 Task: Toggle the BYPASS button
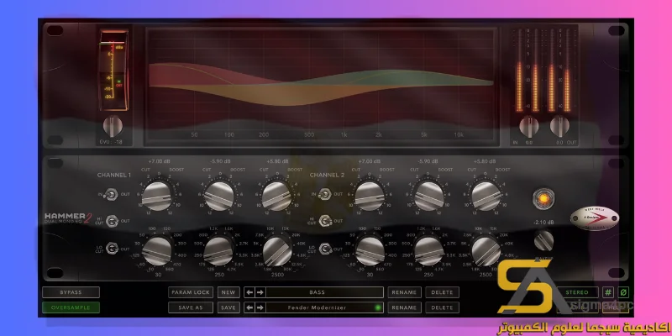(71, 292)
